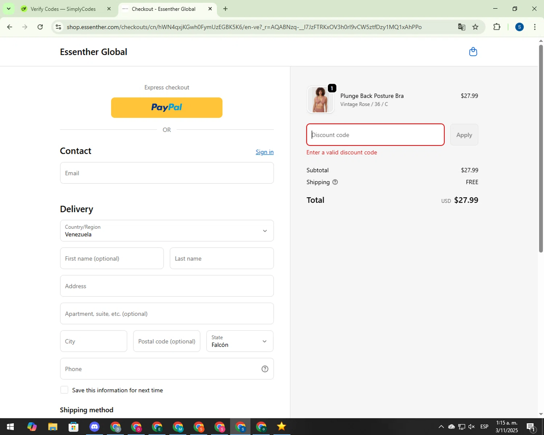Click the phone field help icon
The height and width of the screenshot is (435, 544).
(x=265, y=369)
